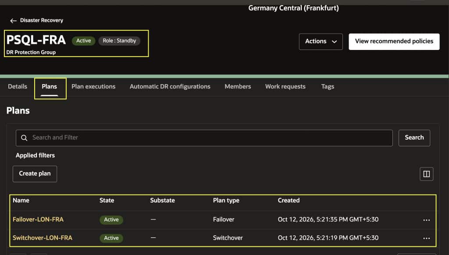Open the Work requests tab

tap(285, 86)
